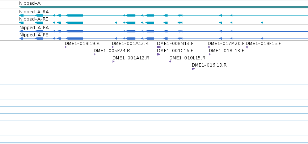Select the DME1-001C16.F arrow marker
This screenshot has height=144, width=308.
[159, 54]
